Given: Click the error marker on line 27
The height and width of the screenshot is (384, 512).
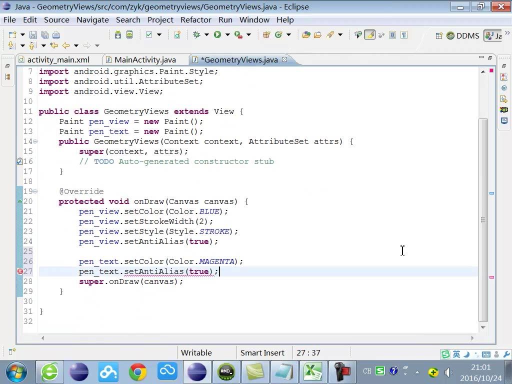Looking at the screenshot, I should tap(19, 271).
